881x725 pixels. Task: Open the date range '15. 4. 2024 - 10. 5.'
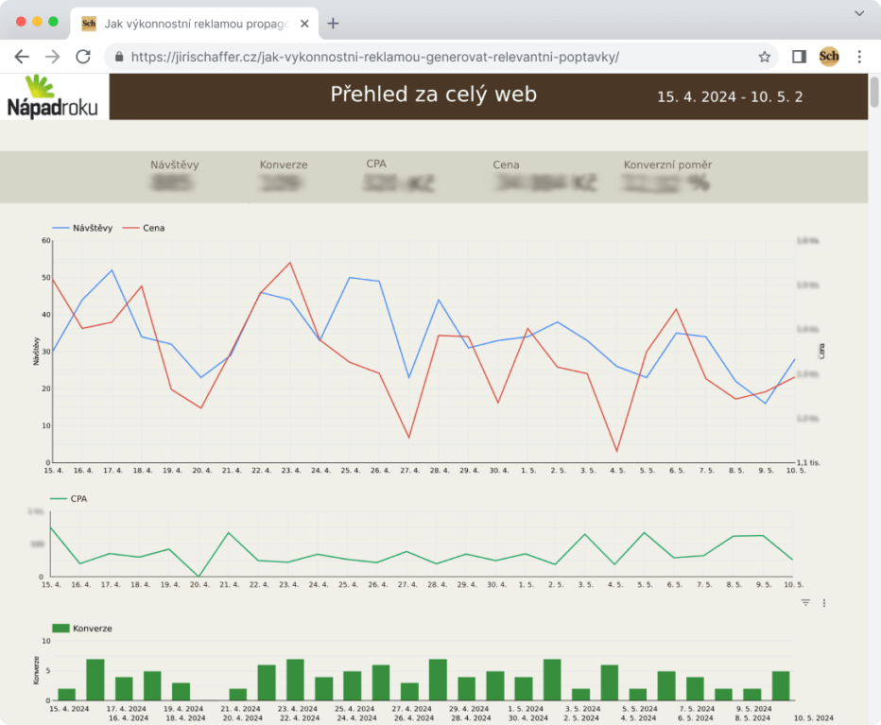[x=730, y=96]
